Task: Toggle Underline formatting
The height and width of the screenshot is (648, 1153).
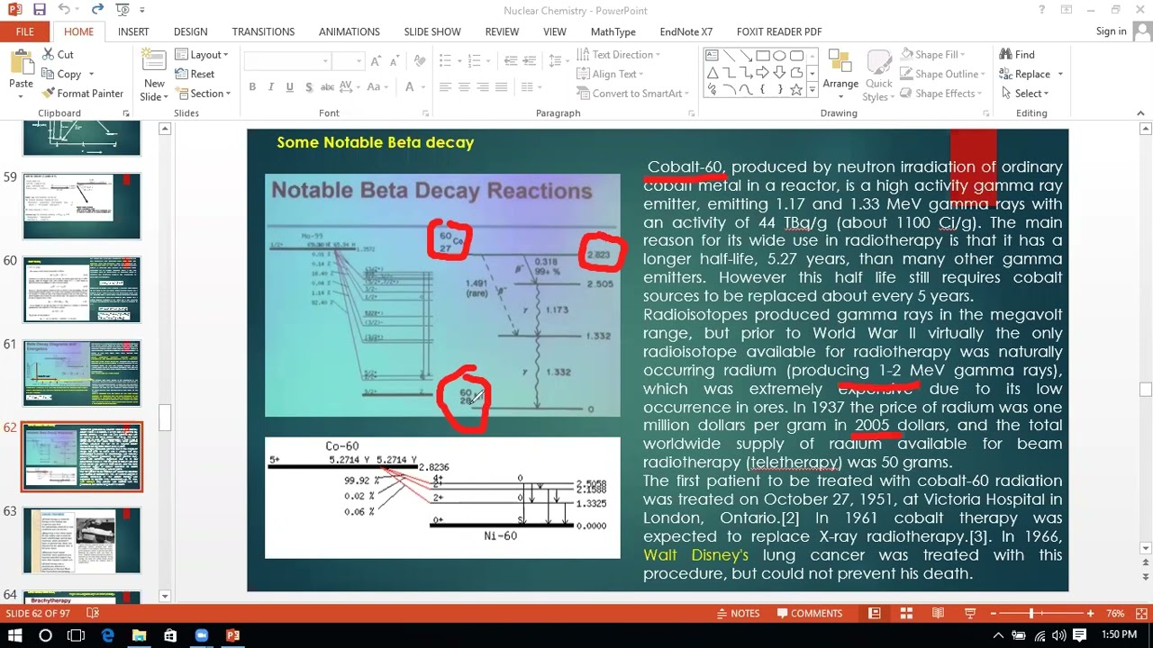Action: tap(289, 87)
